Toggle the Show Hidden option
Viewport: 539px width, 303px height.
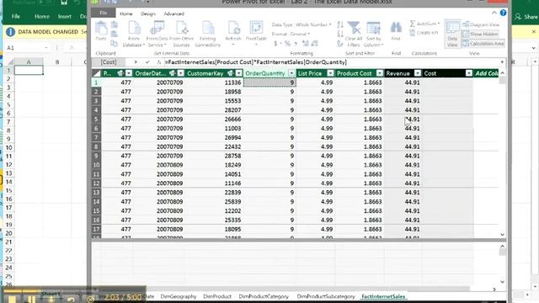[480, 34]
